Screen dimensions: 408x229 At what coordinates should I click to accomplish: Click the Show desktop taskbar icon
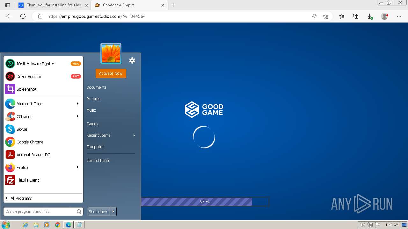[404, 225]
